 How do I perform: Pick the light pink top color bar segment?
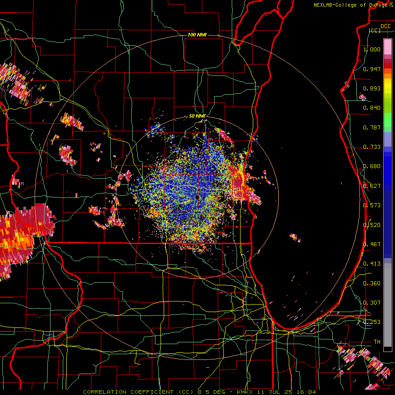pyautogui.click(x=388, y=47)
